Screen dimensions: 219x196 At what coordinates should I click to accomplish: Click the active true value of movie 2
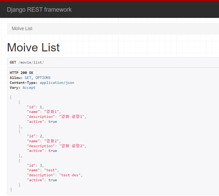click(x=53, y=151)
